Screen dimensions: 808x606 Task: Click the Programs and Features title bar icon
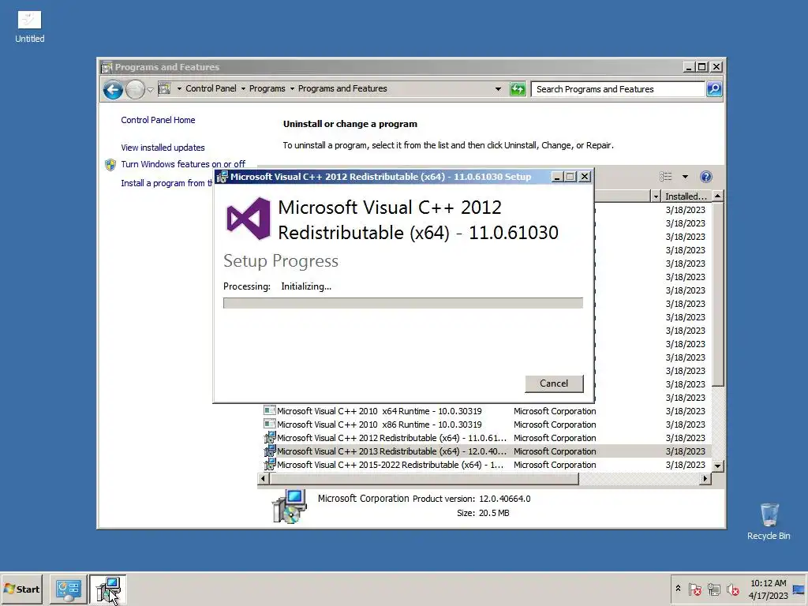click(107, 67)
